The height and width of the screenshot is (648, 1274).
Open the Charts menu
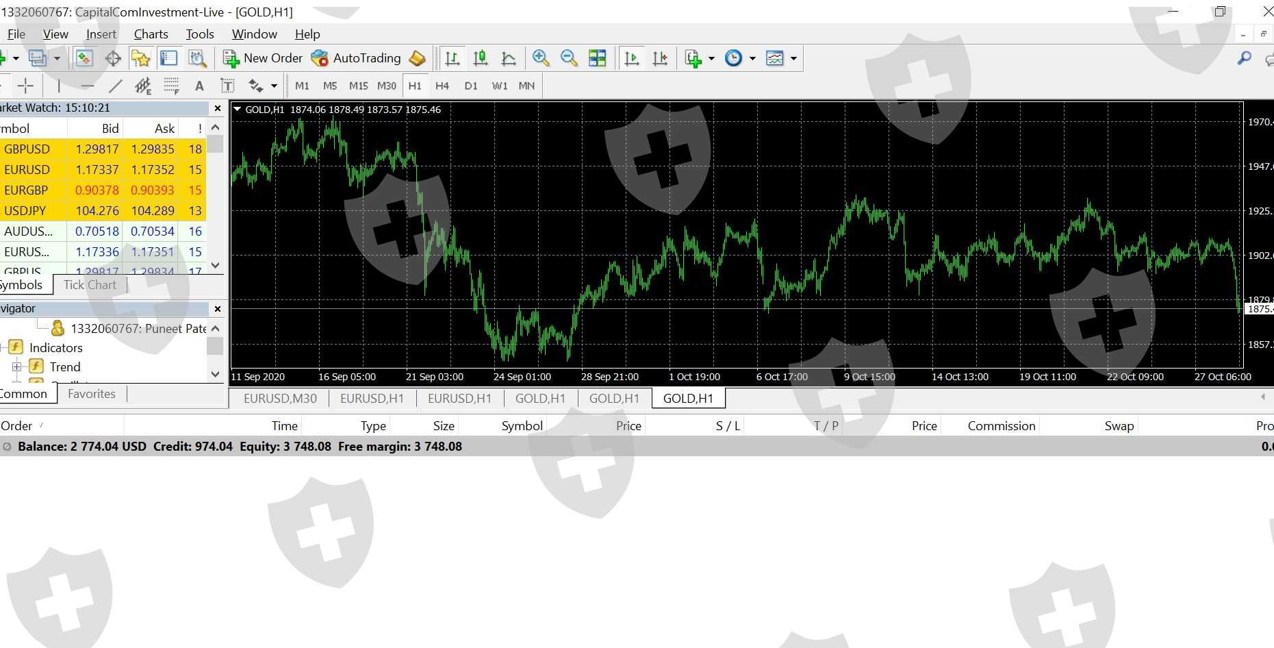tap(151, 34)
